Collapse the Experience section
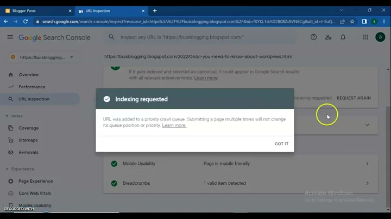This screenshot has height=219, width=391. 20,169
